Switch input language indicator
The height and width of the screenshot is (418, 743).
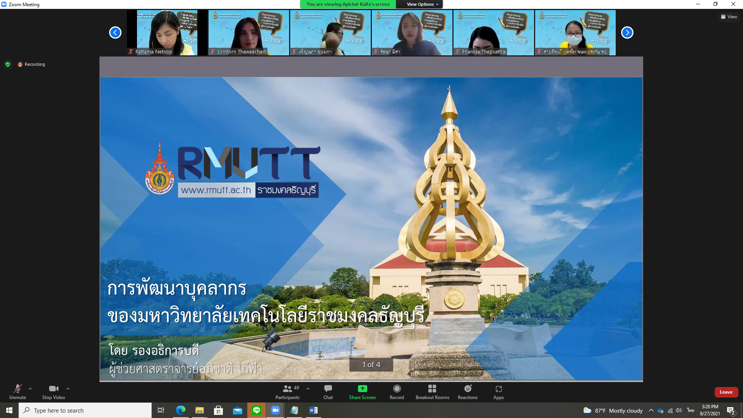(690, 410)
